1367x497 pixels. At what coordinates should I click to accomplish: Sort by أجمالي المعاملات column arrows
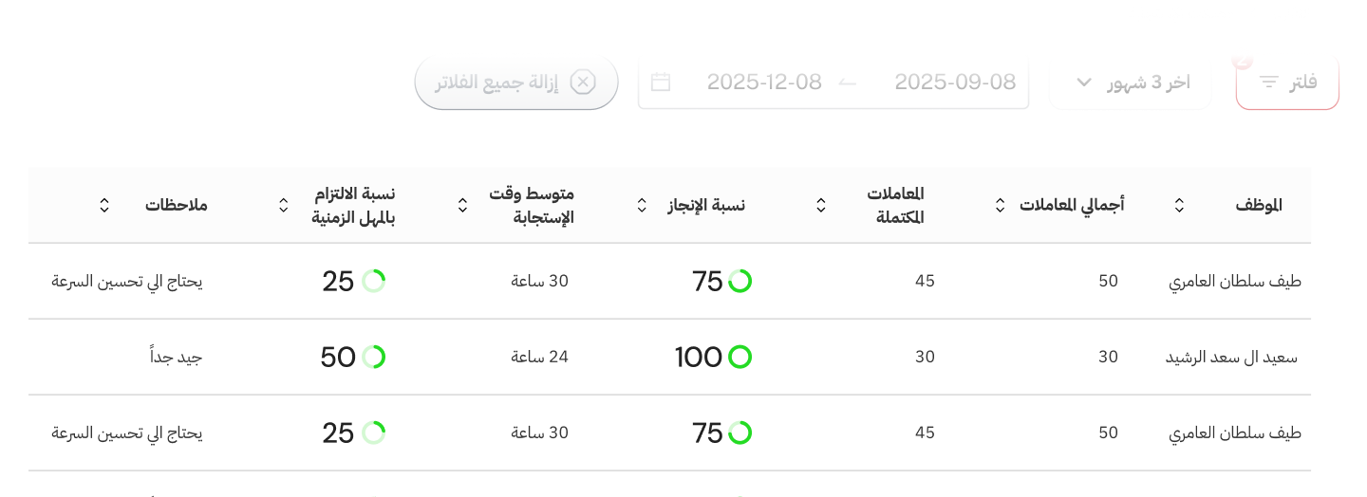(x=1000, y=205)
